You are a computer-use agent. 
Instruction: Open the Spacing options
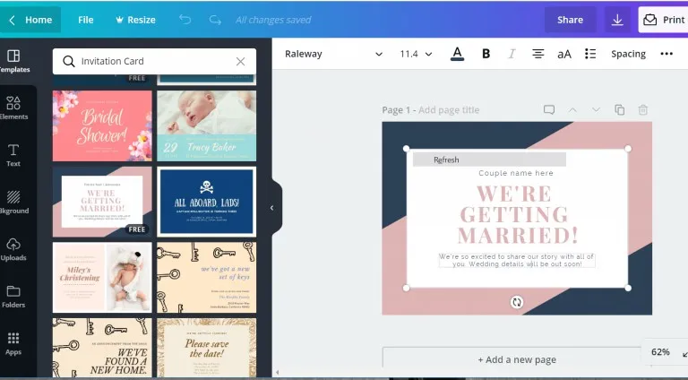point(628,54)
